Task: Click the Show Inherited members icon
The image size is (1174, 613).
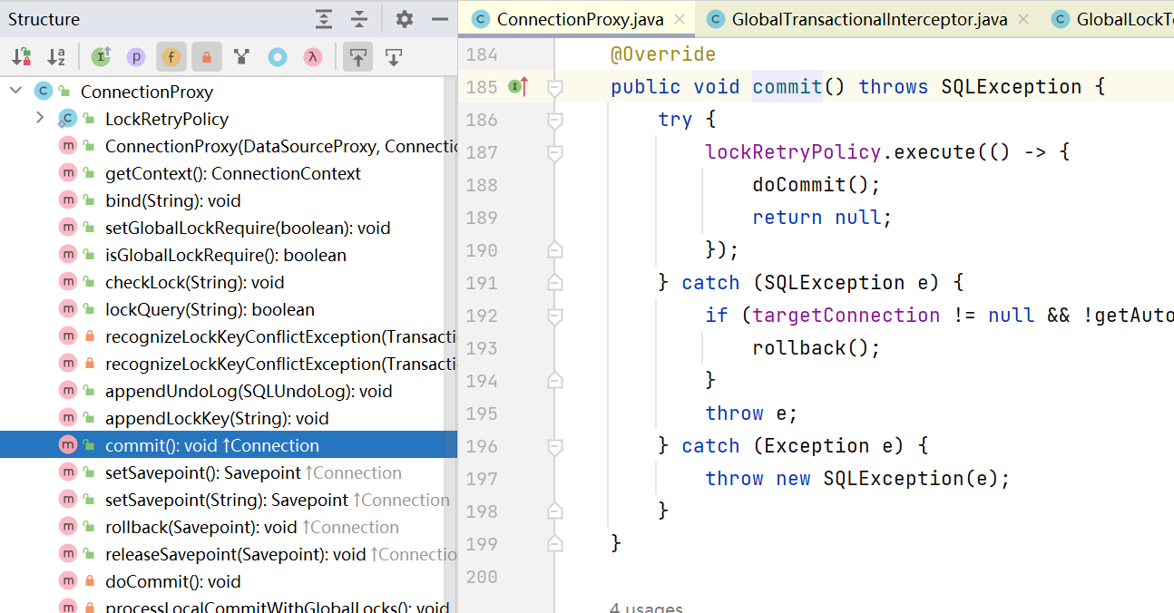Action: [x=241, y=57]
